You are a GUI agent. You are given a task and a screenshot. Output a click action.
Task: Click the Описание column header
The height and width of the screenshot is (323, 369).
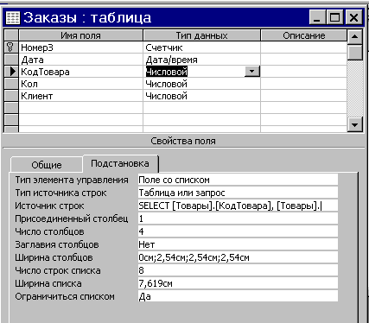[x=304, y=35]
